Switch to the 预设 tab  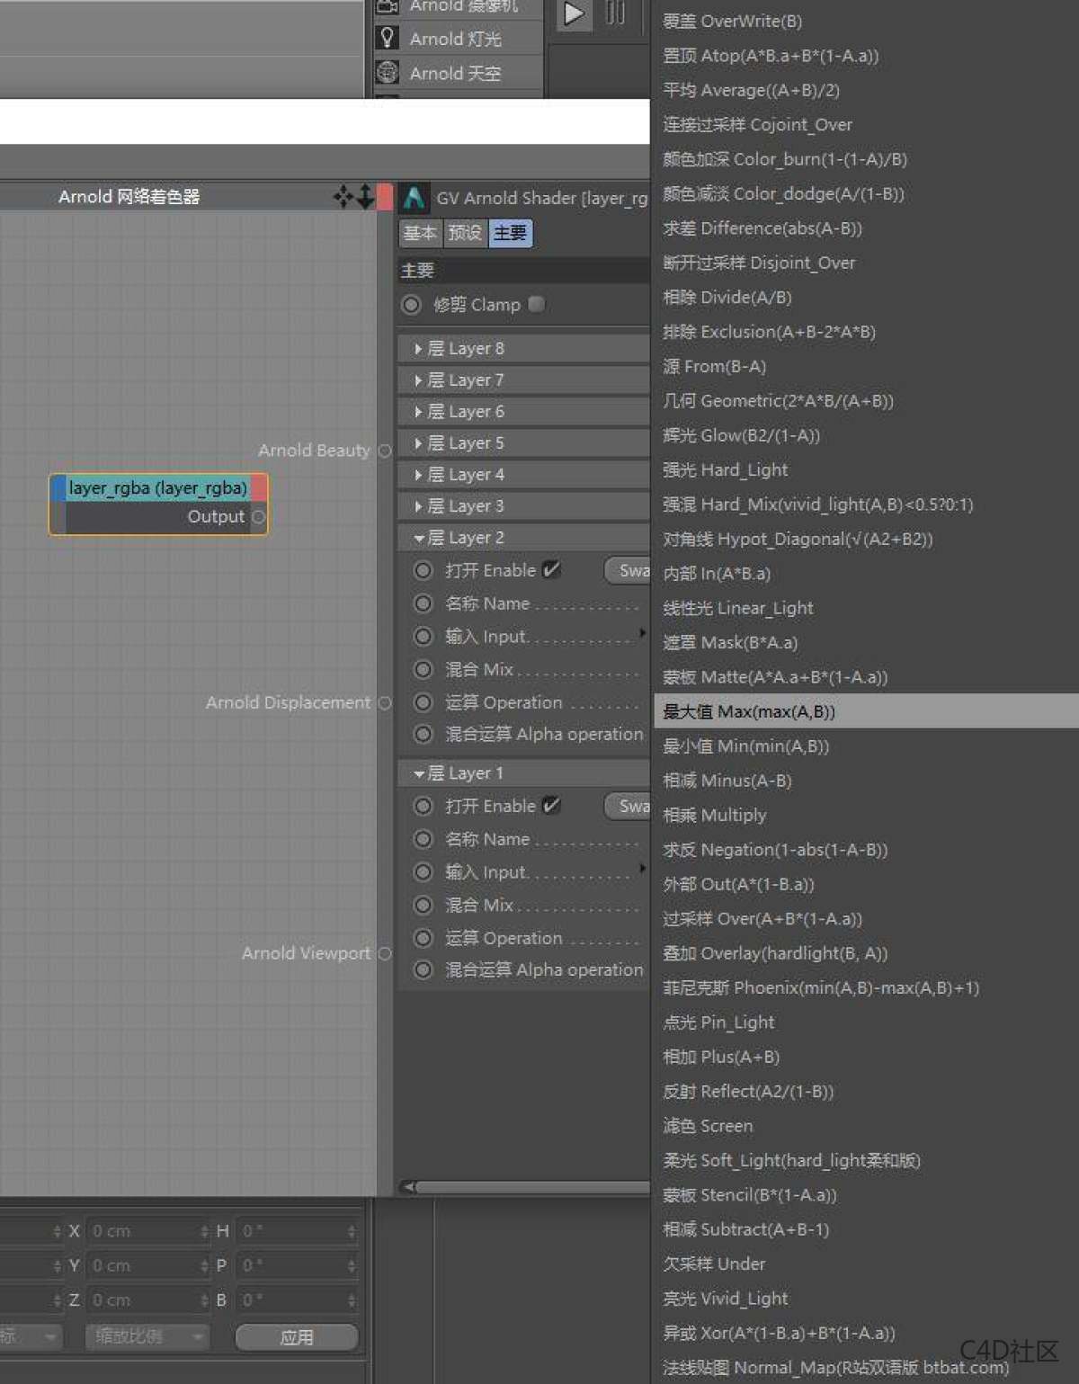tap(465, 233)
